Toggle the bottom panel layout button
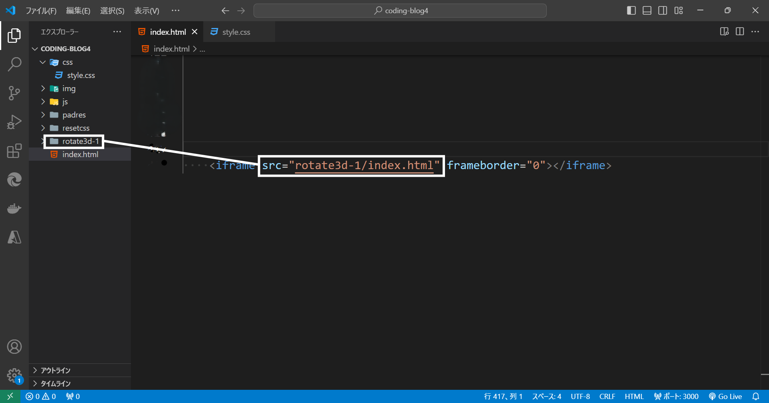 pos(647,10)
